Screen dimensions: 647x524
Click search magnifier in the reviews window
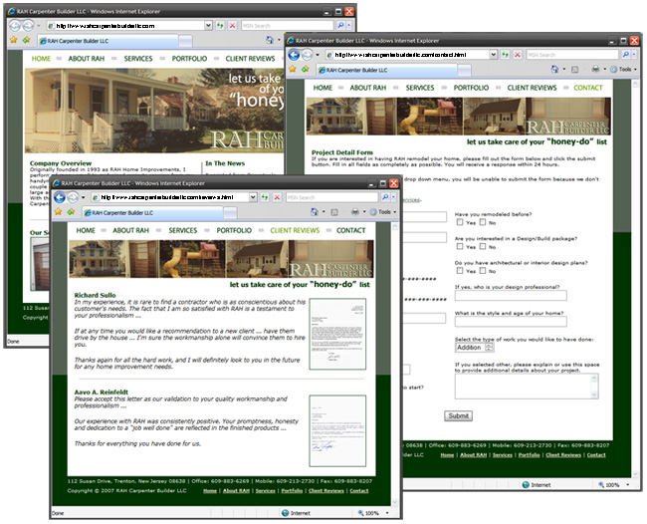coord(384,197)
